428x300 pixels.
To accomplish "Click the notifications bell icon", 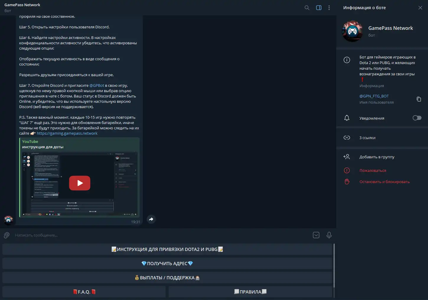I will [x=347, y=118].
